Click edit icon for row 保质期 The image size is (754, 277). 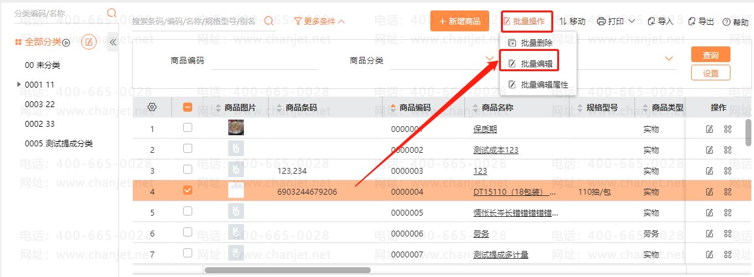click(710, 129)
